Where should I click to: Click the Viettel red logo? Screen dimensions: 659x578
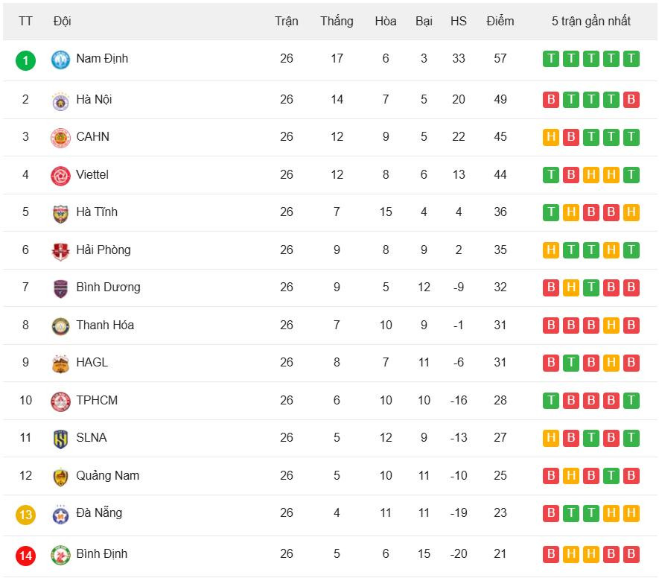pyautogui.click(x=60, y=176)
